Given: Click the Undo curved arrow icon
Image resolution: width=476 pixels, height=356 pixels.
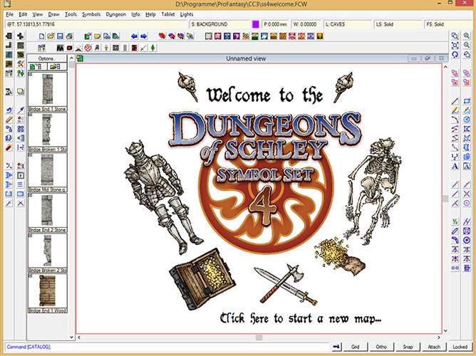Looking at the screenshot, I should pos(9,110).
